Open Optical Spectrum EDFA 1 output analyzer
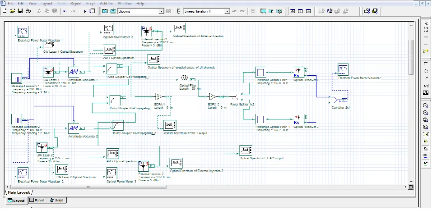The image size is (432, 210). pyautogui.click(x=170, y=125)
